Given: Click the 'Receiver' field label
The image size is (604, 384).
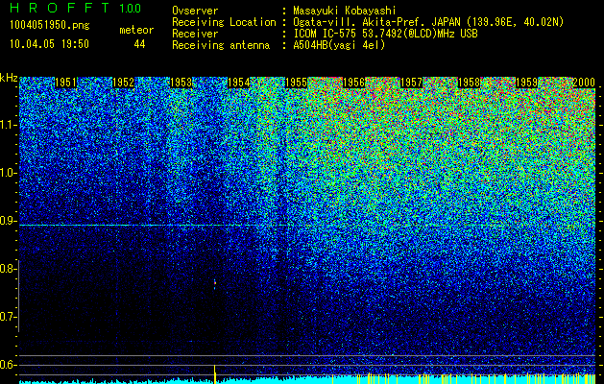Looking at the screenshot, I should (x=195, y=34).
